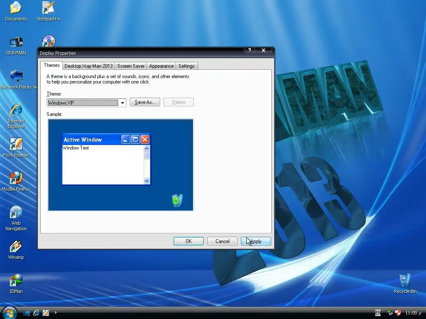Launch Internet Explorer from the desktop
426x319 pixels.
click(x=16, y=116)
